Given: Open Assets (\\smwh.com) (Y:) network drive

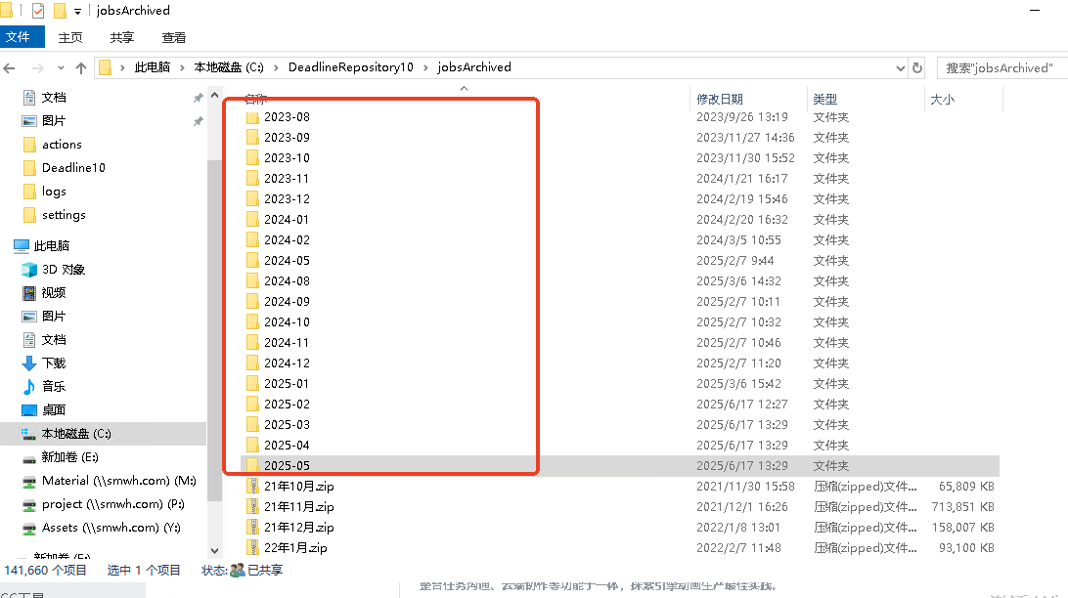Looking at the screenshot, I should tap(111, 528).
